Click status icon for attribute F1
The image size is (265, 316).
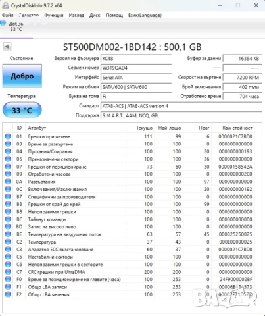(x=8, y=287)
